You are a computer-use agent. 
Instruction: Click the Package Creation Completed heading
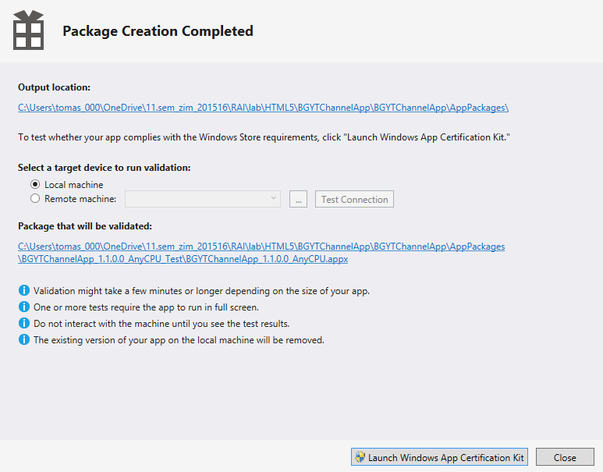pos(158,30)
